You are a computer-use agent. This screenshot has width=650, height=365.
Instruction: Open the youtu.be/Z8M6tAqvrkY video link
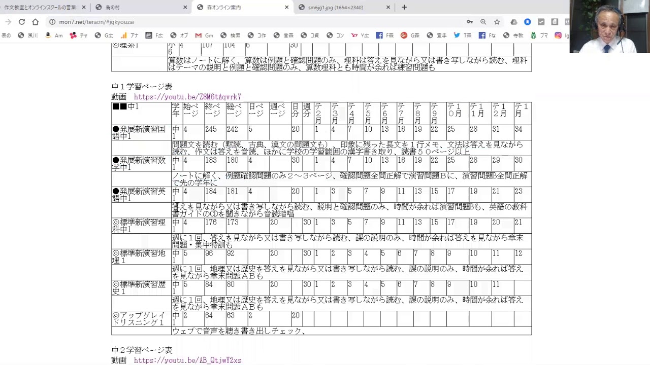(x=187, y=97)
